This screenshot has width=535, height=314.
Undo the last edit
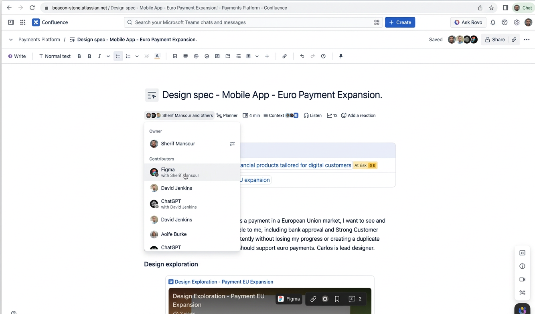click(x=302, y=56)
